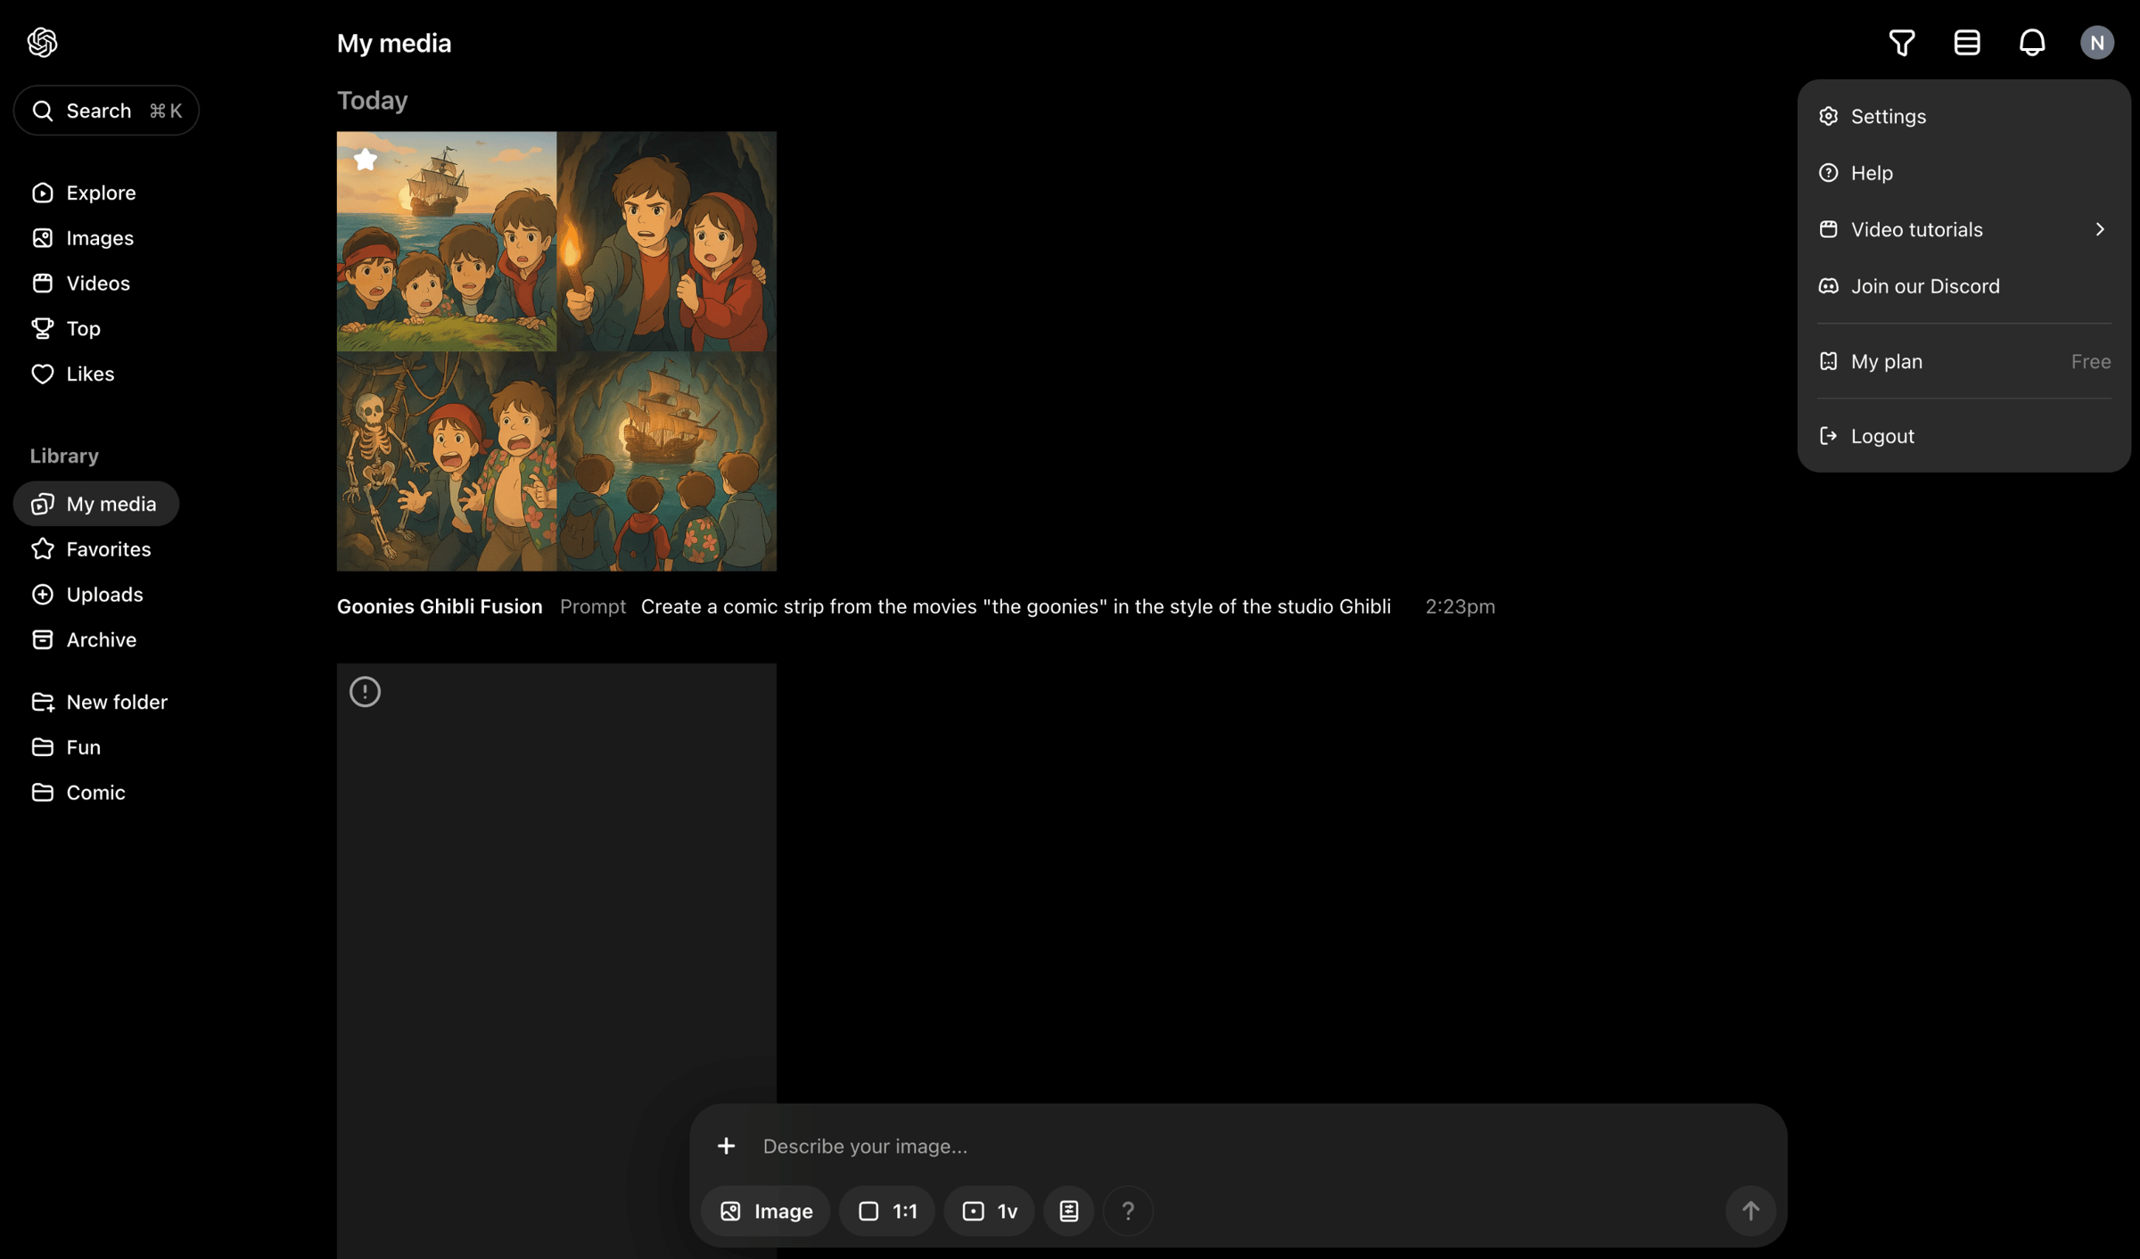Create a New folder
This screenshot has height=1259, width=2140.
(99, 702)
